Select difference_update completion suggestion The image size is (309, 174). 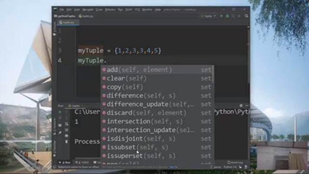click(x=157, y=104)
